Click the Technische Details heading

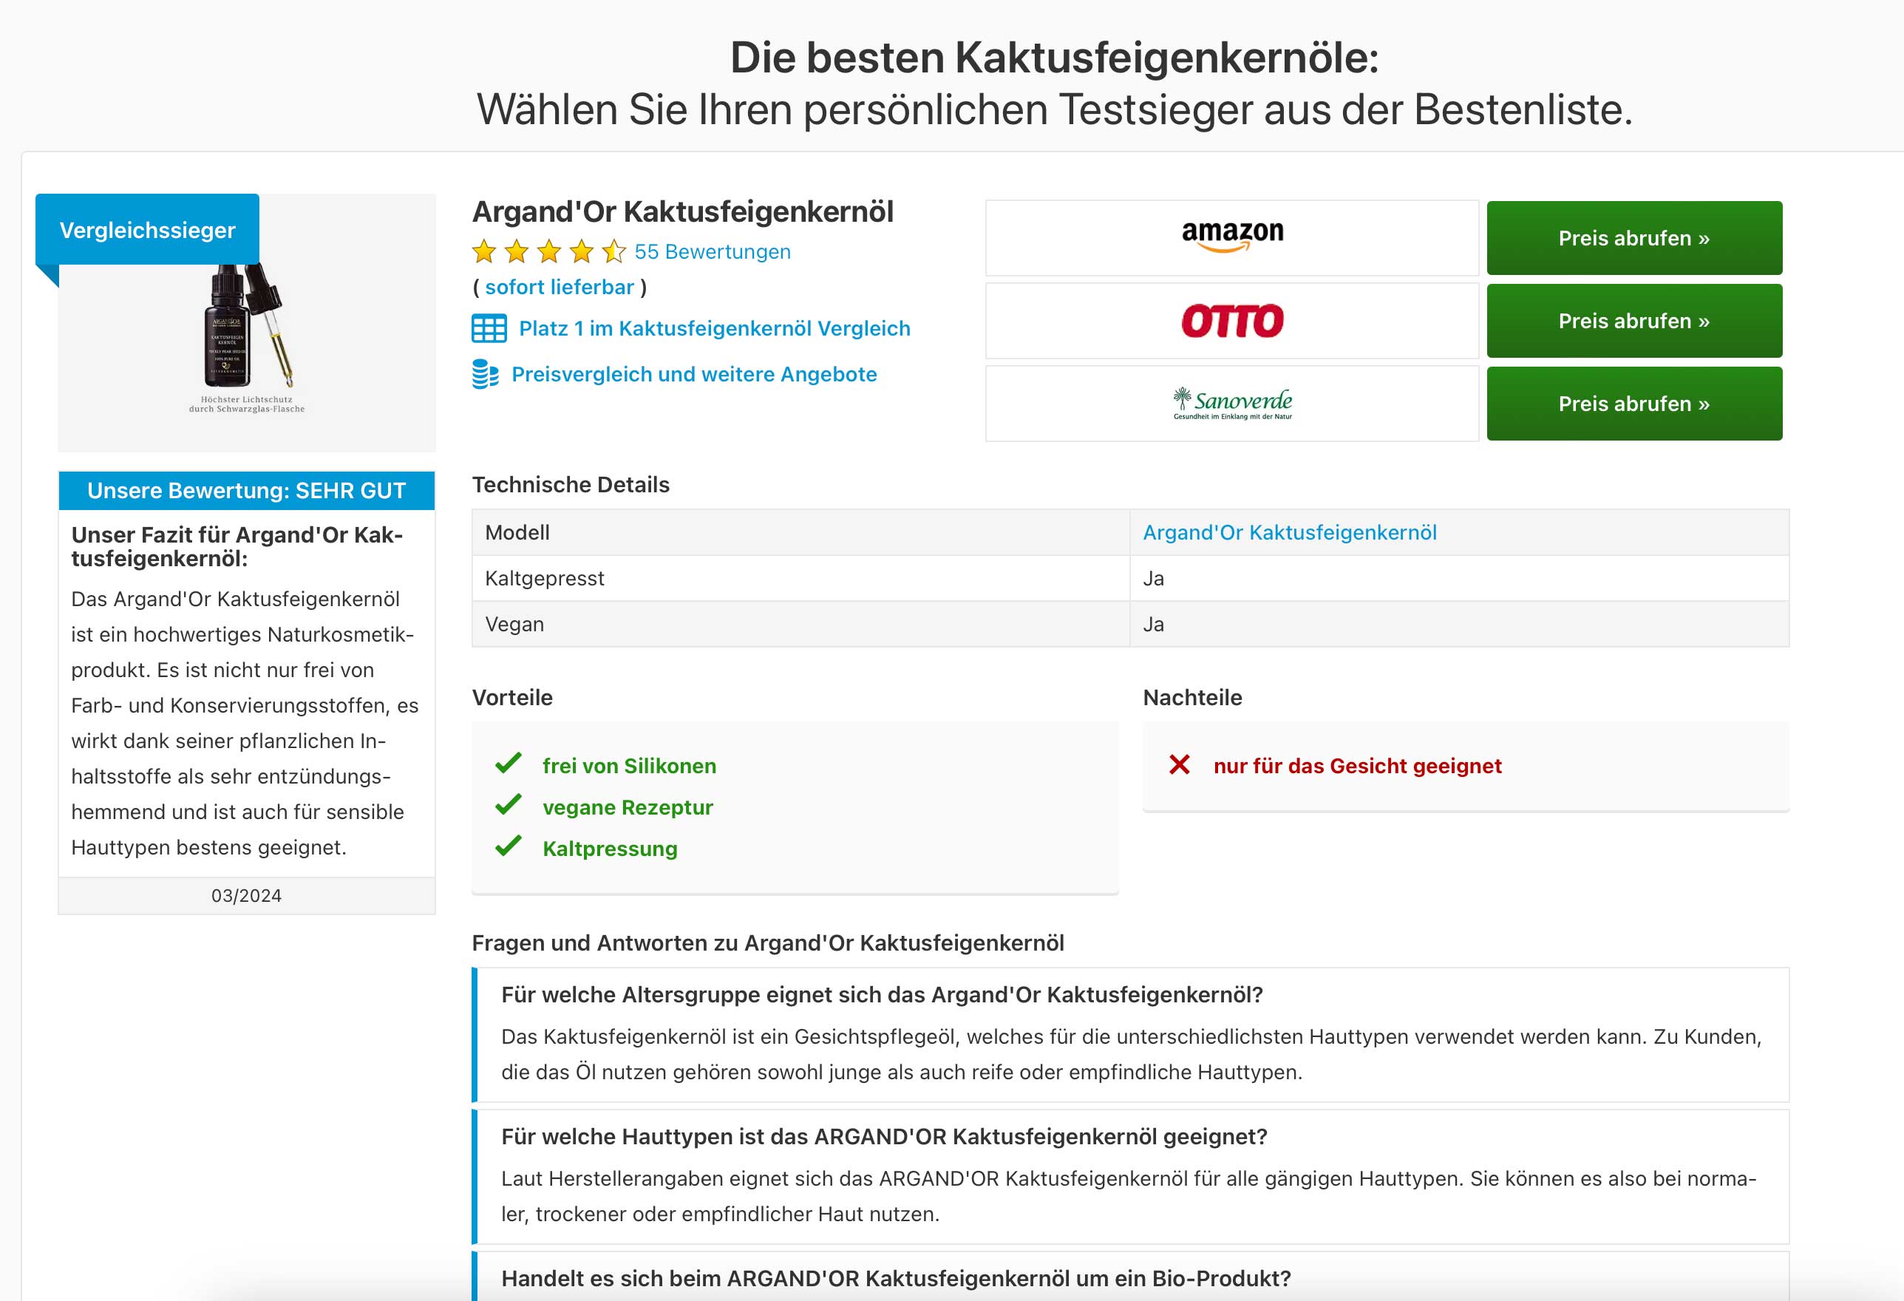570,485
